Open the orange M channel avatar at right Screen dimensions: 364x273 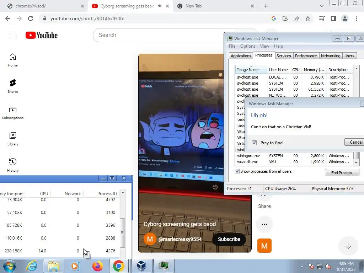pos(264,246)
